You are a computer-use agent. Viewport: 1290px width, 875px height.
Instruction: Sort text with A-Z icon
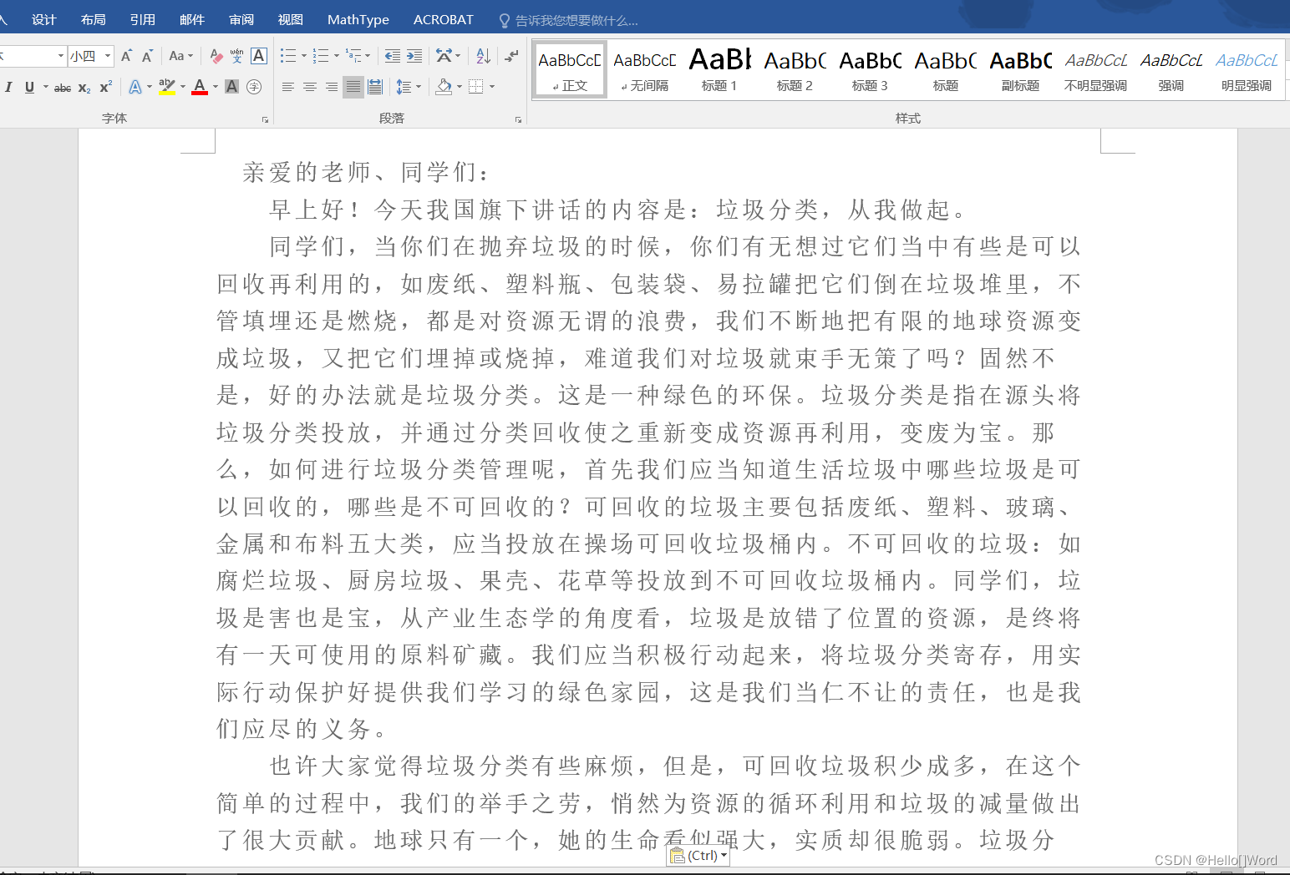[x=483, y=56]
